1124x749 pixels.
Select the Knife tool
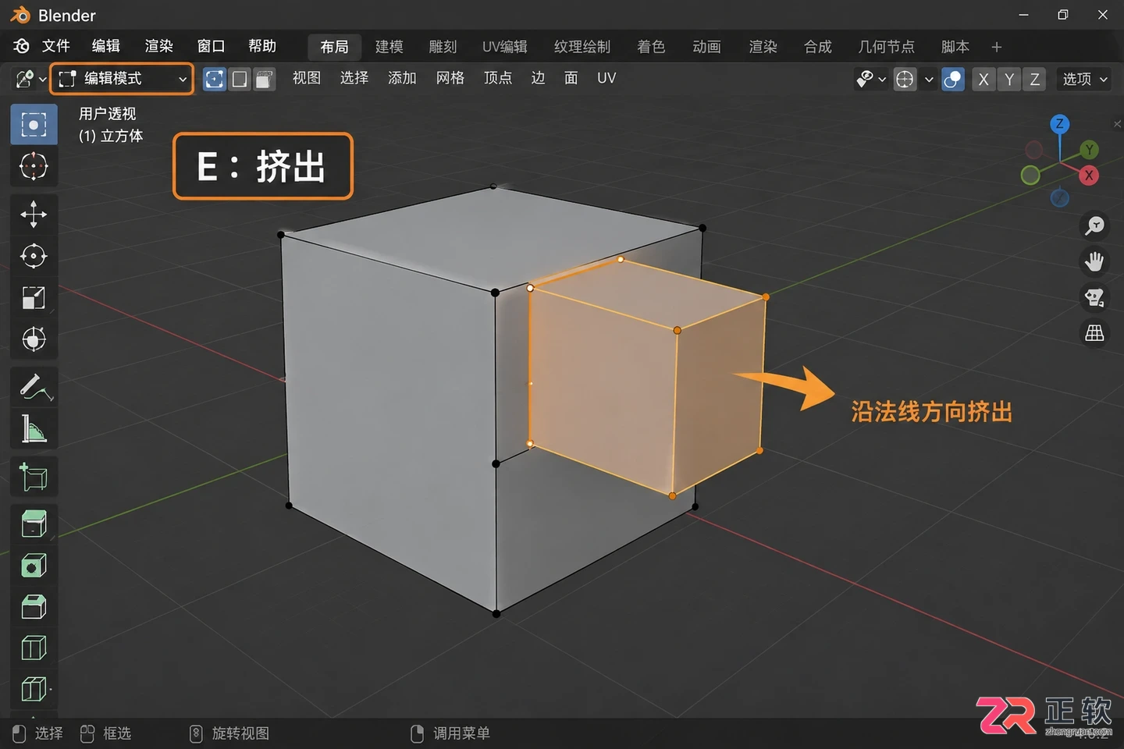coord(34,690)
